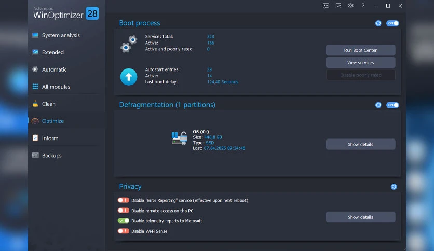The image size is (434, 251).
Task: Click the OS (C:) drive label
Action: pos(201,132)
